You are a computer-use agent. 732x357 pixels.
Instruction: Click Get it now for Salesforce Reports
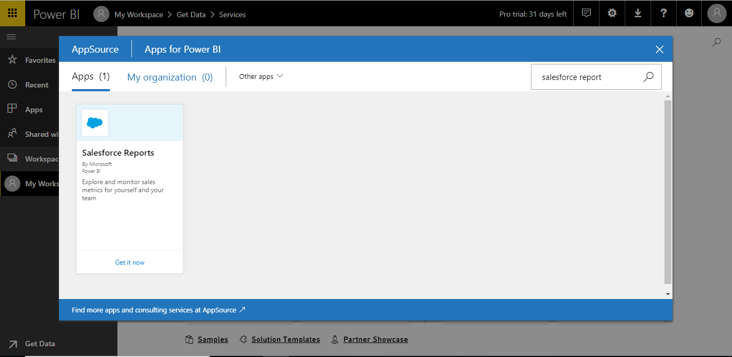click(x=130, y=263)
